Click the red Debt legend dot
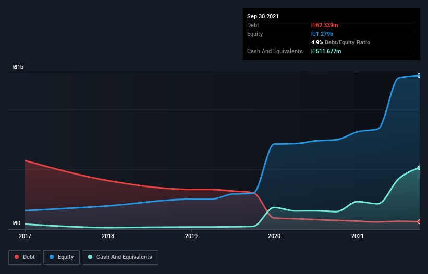The height and width of the screenshot is (274, 428). point(17,257)
